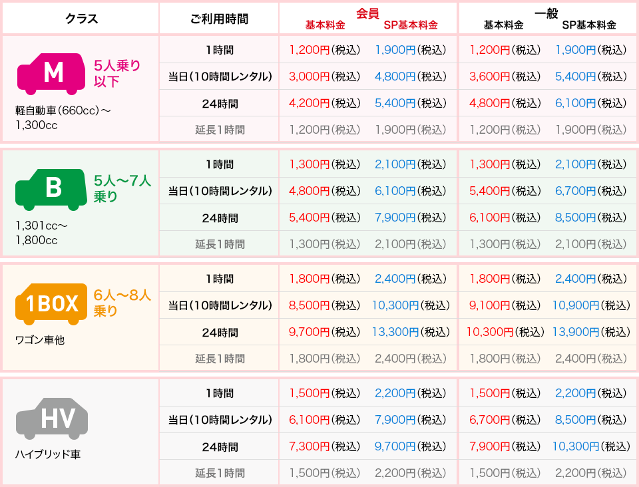
Task: Click the gray HV hybrid car icon
Action: [52, 418]
